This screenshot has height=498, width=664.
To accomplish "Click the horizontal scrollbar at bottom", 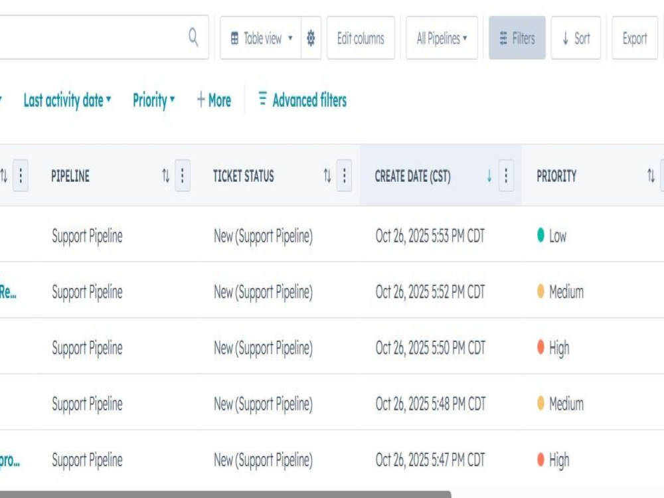I will point(225,494).
